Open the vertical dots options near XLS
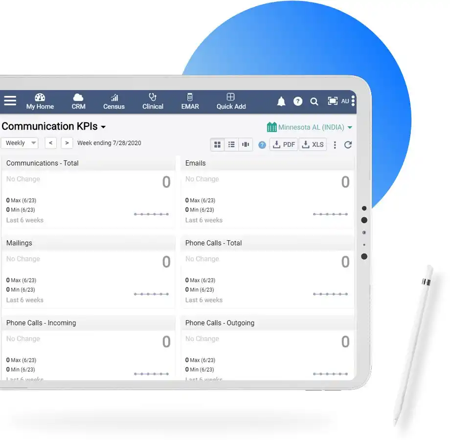This screenshot has height=440, width=450. click(335, 145)
